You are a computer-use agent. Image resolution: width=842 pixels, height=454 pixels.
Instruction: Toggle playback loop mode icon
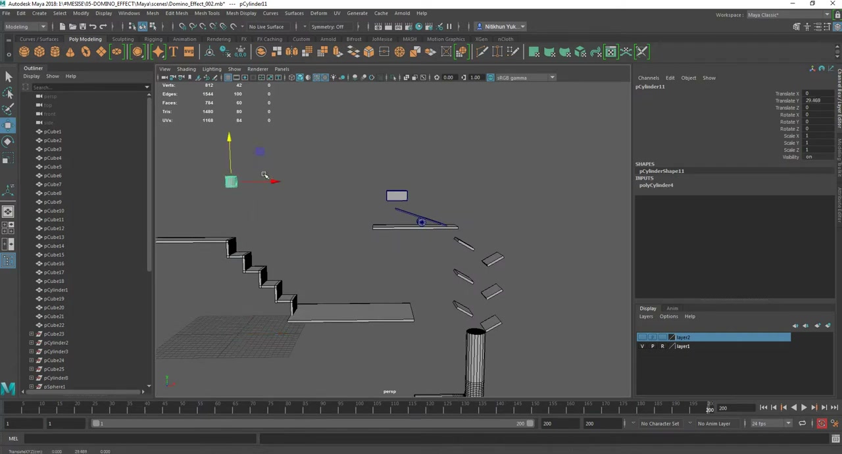point(802,424)
